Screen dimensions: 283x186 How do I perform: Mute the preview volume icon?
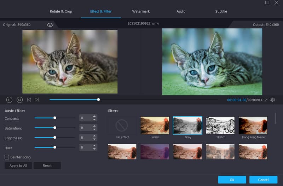pyautogui.click(x=272, y=100)
